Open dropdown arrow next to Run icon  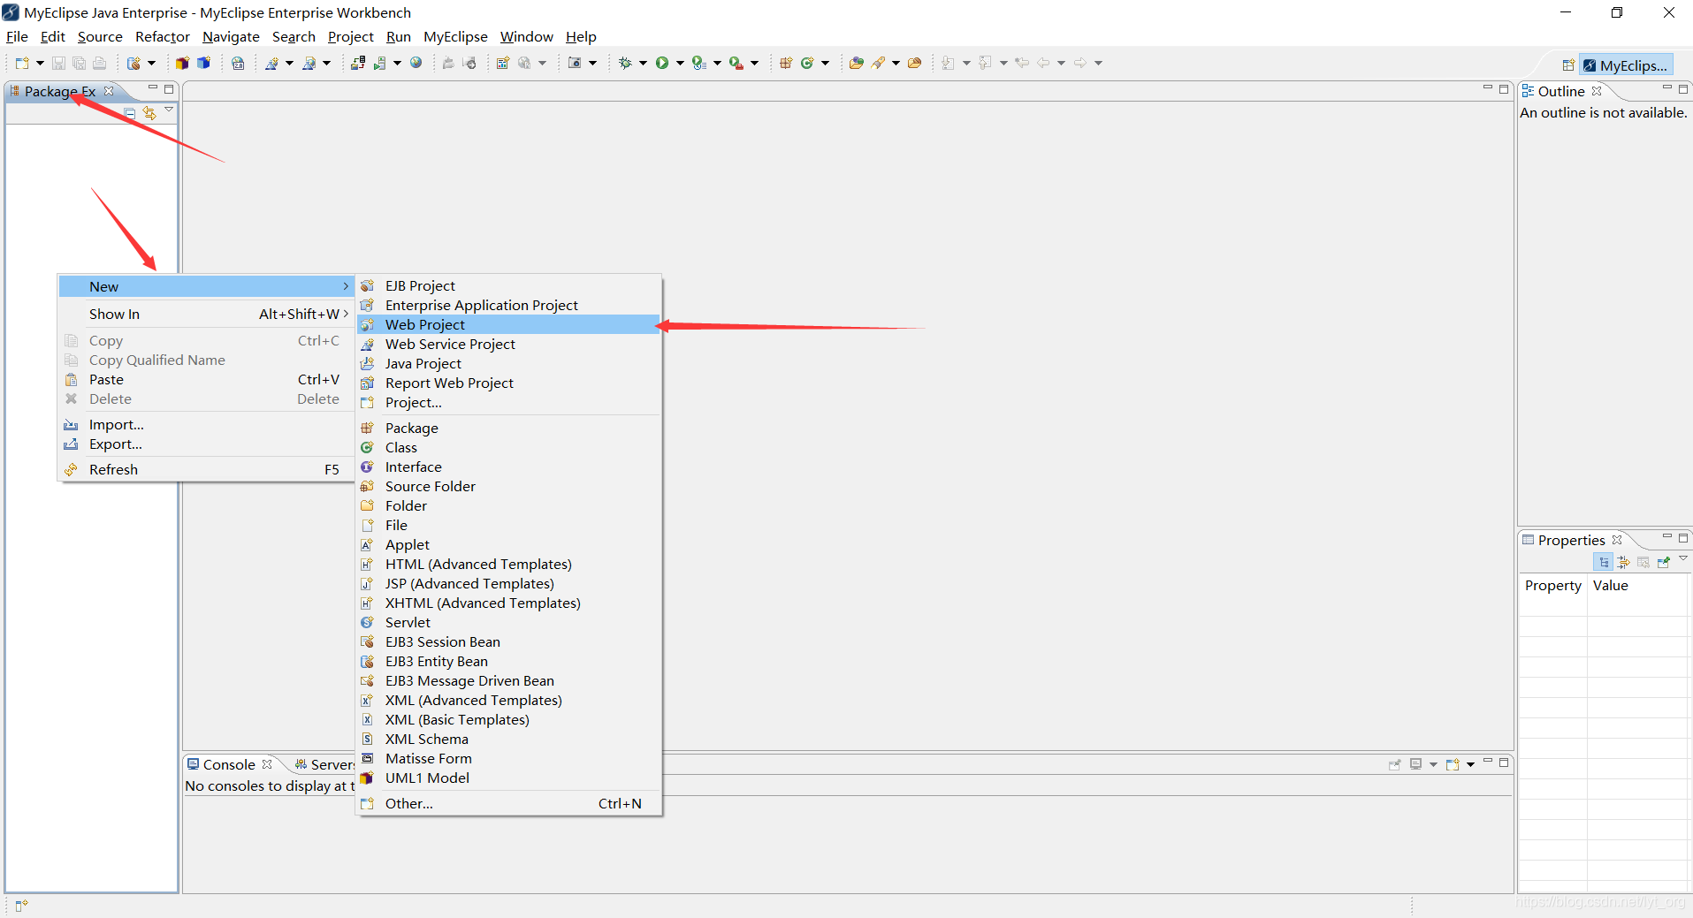680,63
